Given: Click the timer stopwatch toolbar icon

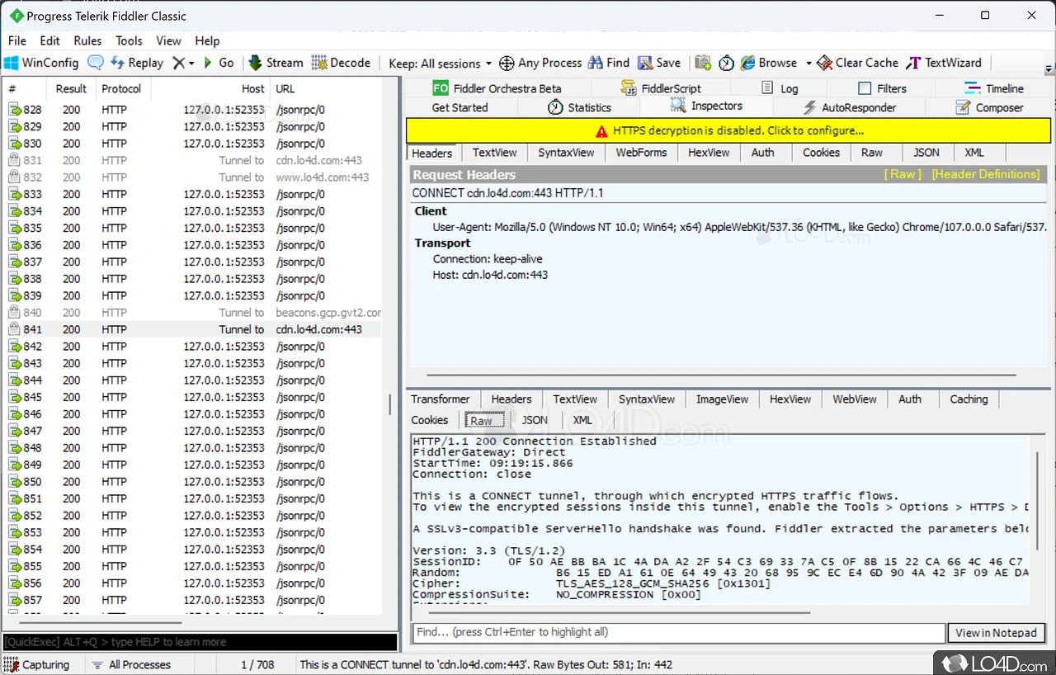Looking at the screenshot, I should (726, 63).
